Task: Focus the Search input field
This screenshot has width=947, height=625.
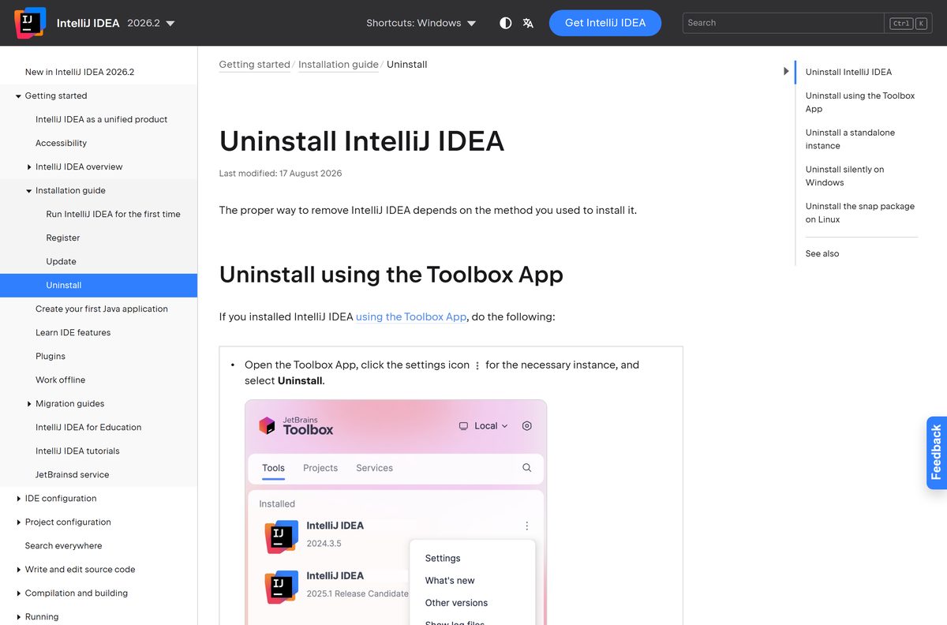Action: click(784, 23)
